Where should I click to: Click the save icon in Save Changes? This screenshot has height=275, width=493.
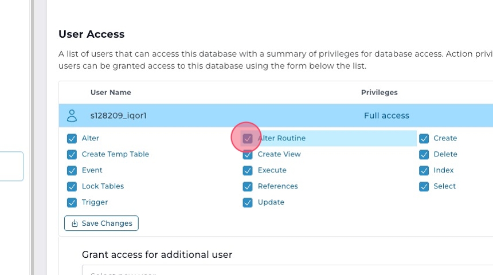tap(75, 223)
